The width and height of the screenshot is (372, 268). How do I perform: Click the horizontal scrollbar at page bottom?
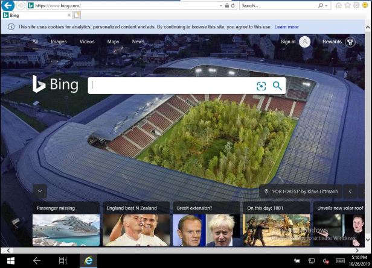pyautogui.click(x=181, y=249)
